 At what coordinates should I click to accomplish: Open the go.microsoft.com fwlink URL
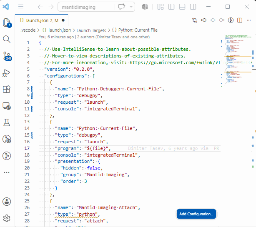(x=175, y=62)
